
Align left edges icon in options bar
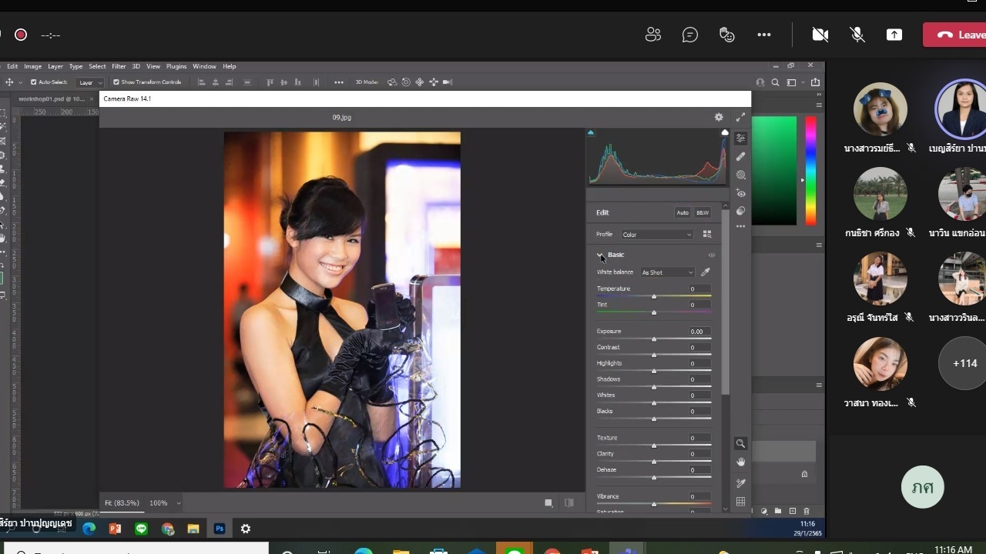201,82
